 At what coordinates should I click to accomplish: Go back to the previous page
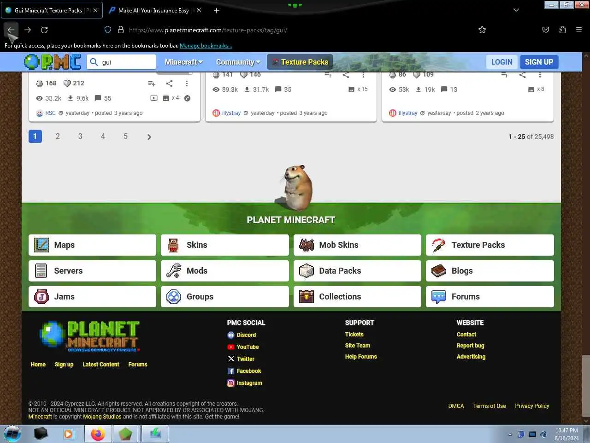[x=11, y=30]
